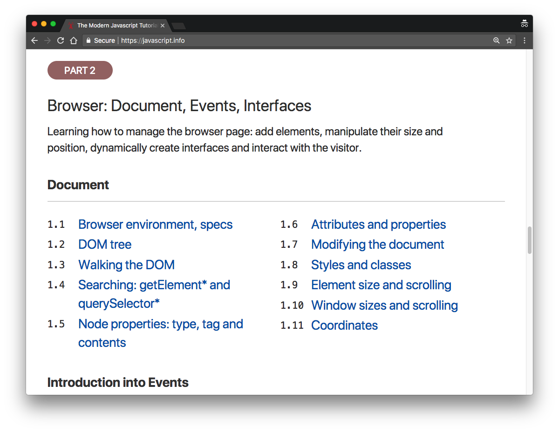Image resolution: width=559 pixels, height=432 pixels.
Task: Click the zoom magnifier icon in the address bar
Action: click(x=496, y=40)
